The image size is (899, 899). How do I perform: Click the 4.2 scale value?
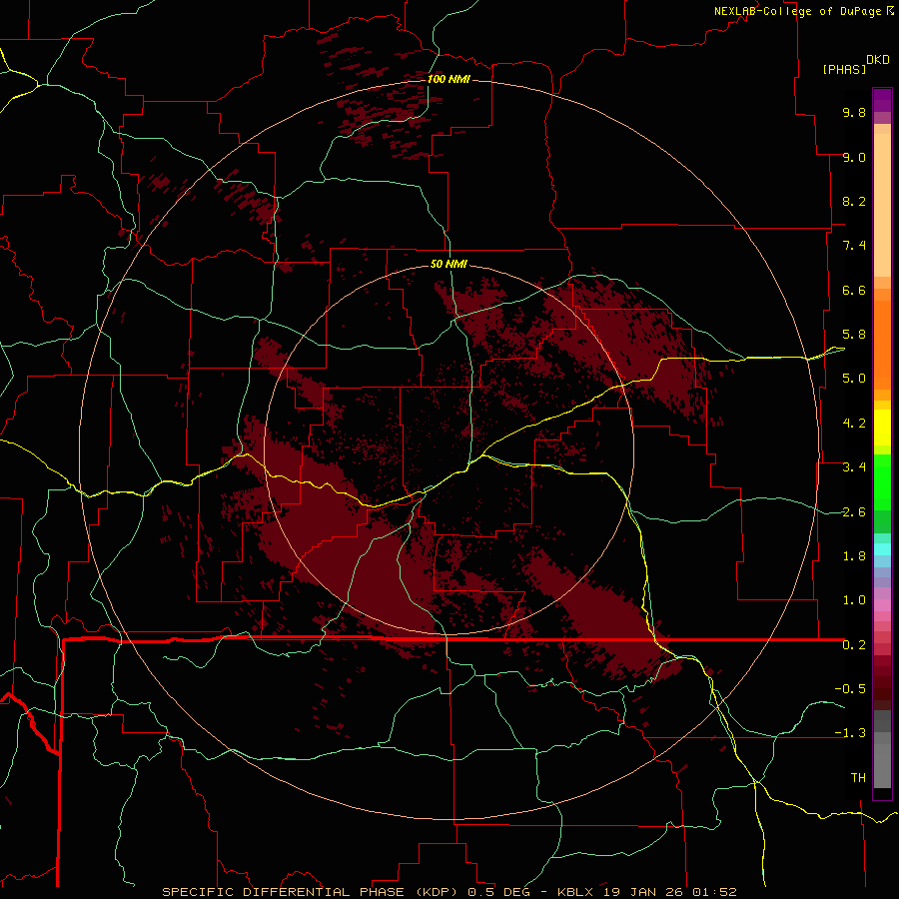click(x=854, y=424)
